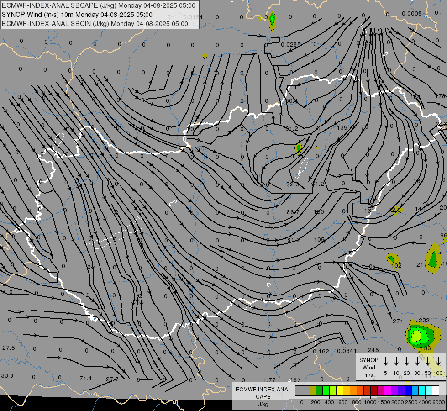
Task: Choose the first gray CAPE legend swatch
Action: pyautogui.click(x=299, y=391)
